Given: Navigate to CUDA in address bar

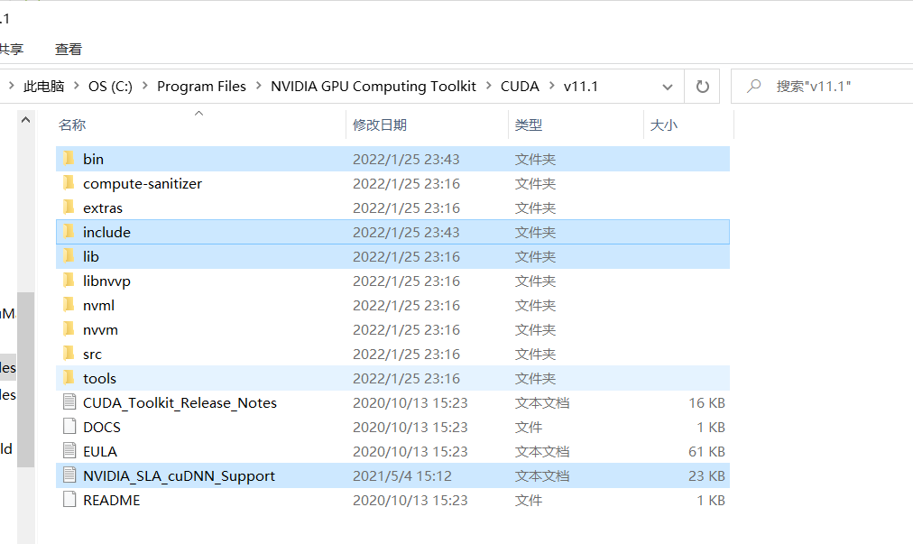Looking at the screenshot, I should [x=520, y=87].
